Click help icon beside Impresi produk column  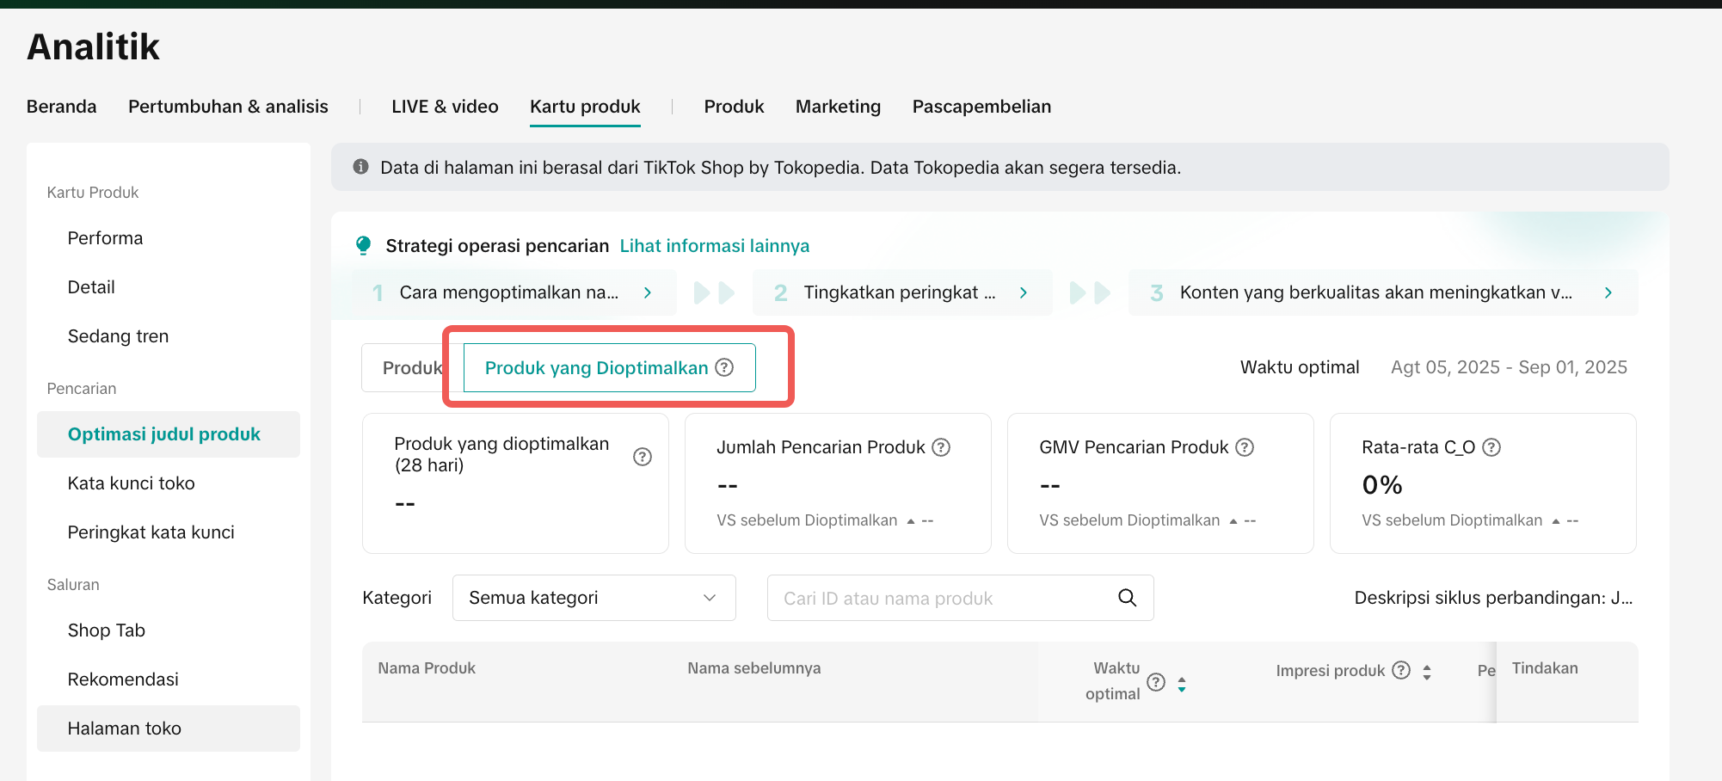pos(1401,670)
